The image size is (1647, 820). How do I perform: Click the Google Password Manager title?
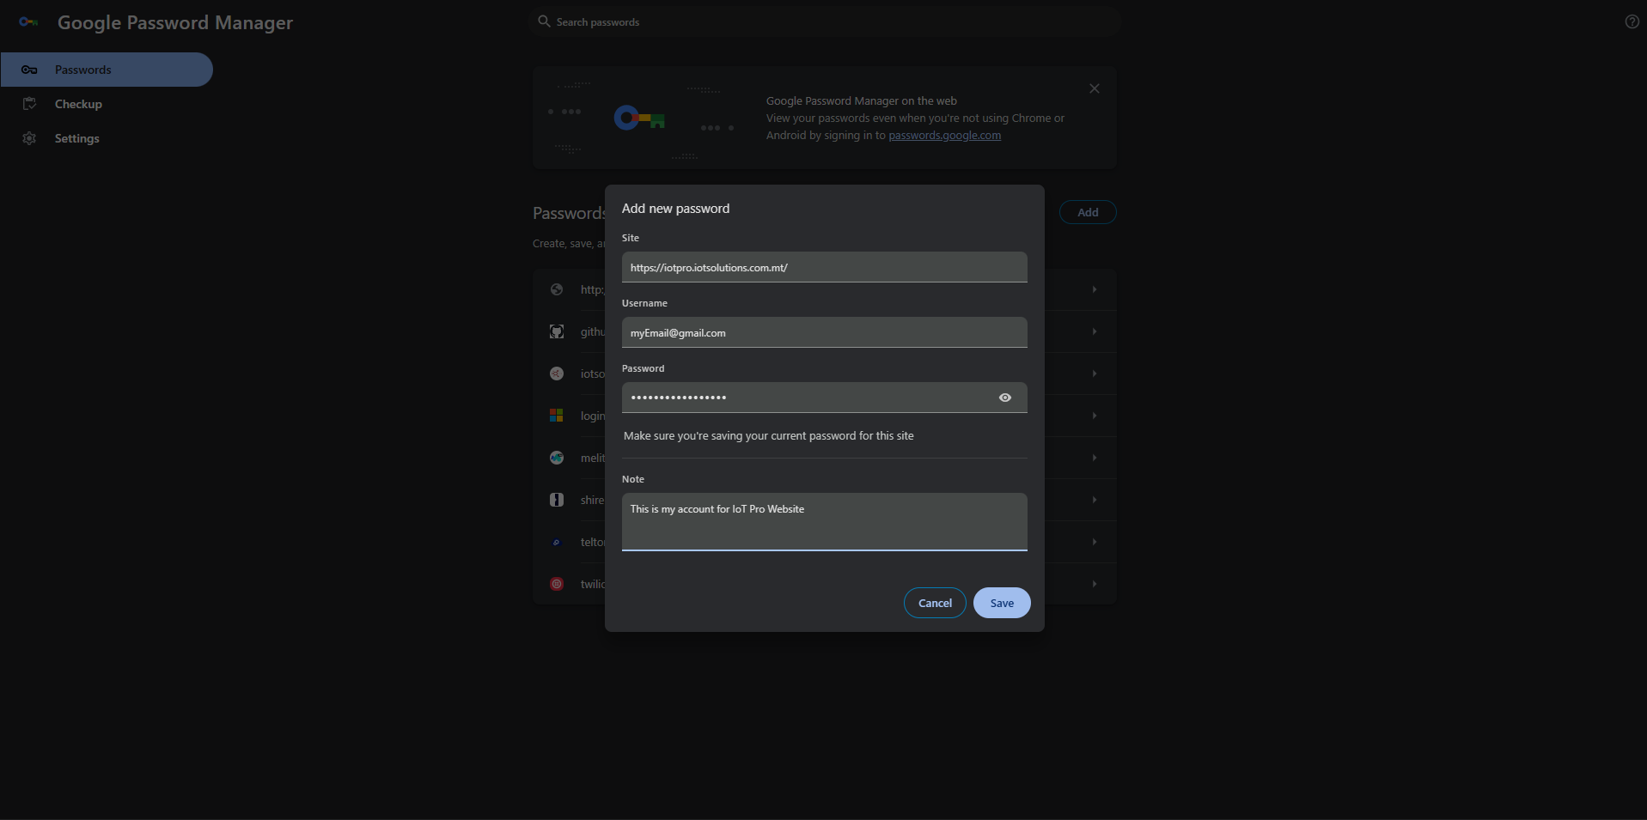[x=175, y=22]
